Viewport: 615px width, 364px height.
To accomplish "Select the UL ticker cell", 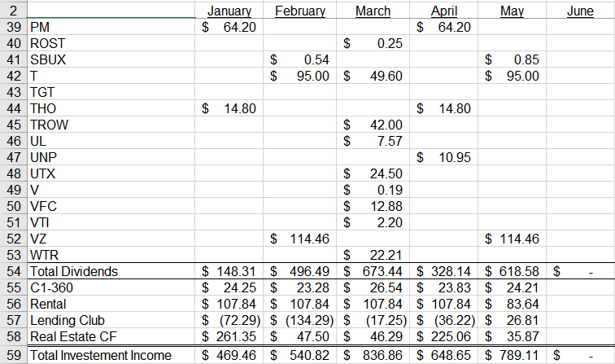I will [x=111, y=141].
